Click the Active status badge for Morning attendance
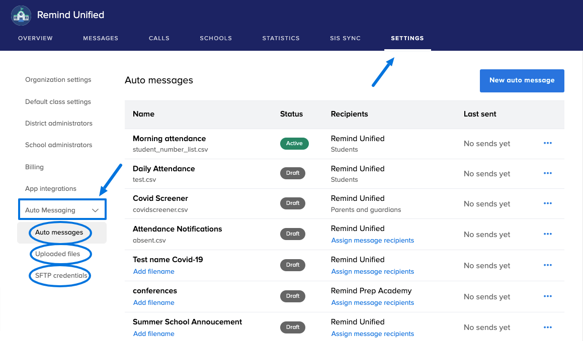 [x=294, y=144]
